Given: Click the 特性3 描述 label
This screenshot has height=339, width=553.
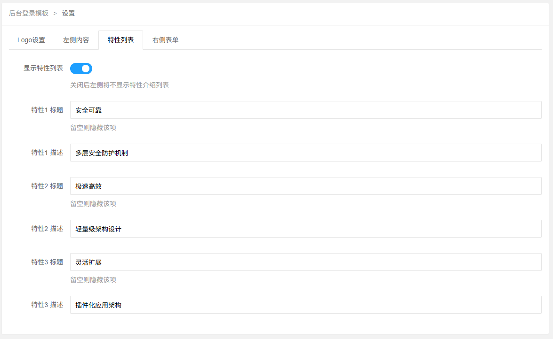Looking at the screenshot, I should point(47,305).
